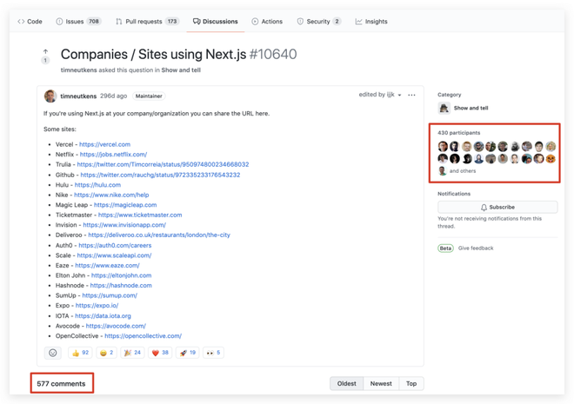This screenshot has height=404, width=574.
Task: Sort comments by Oldest
Action: pyautogui.click(x=346, y=383)
